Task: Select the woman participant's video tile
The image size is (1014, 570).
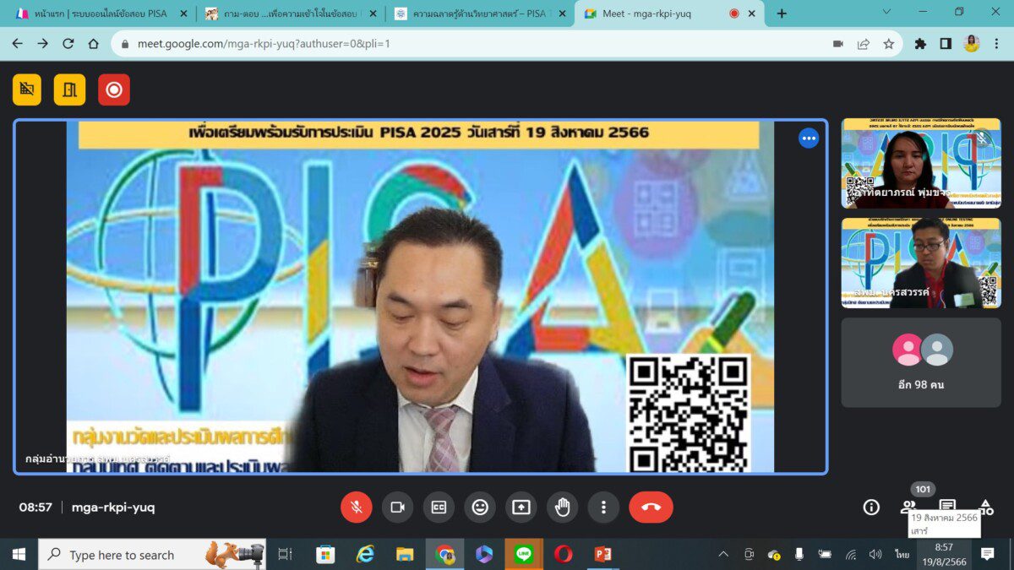Action: pyautogui.click(x=921, y=163)
